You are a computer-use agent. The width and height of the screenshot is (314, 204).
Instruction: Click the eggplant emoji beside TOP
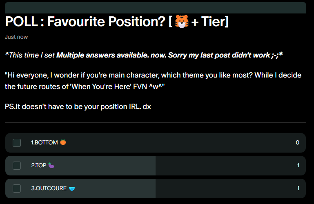point(51,165)
